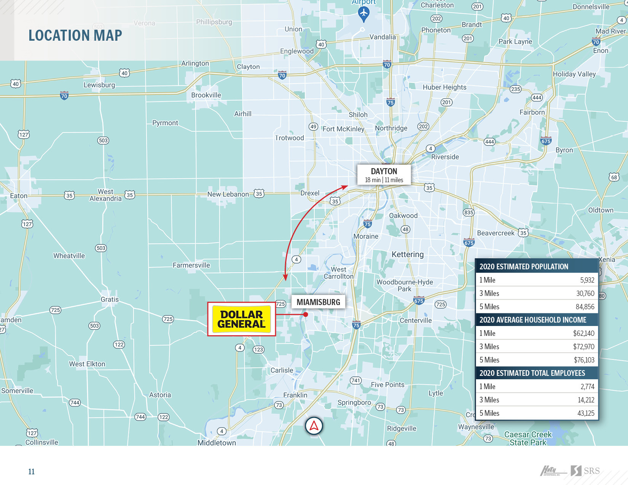Viewport: 628px width, 485px height.
Task: Click the 5 Miles income value $76,103
Action: [584, 360]
